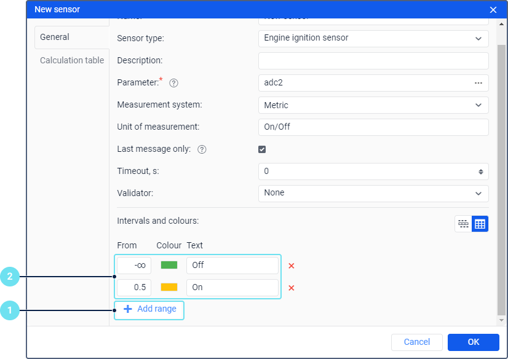Switch intervals to table view icon
The width and height of the screenshot is (508, 359).
point(480,224)
